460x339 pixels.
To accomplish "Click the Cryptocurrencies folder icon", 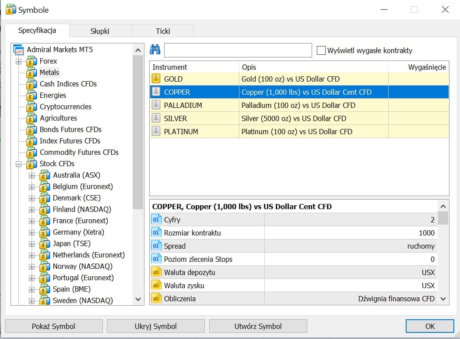I will point(32,107).
